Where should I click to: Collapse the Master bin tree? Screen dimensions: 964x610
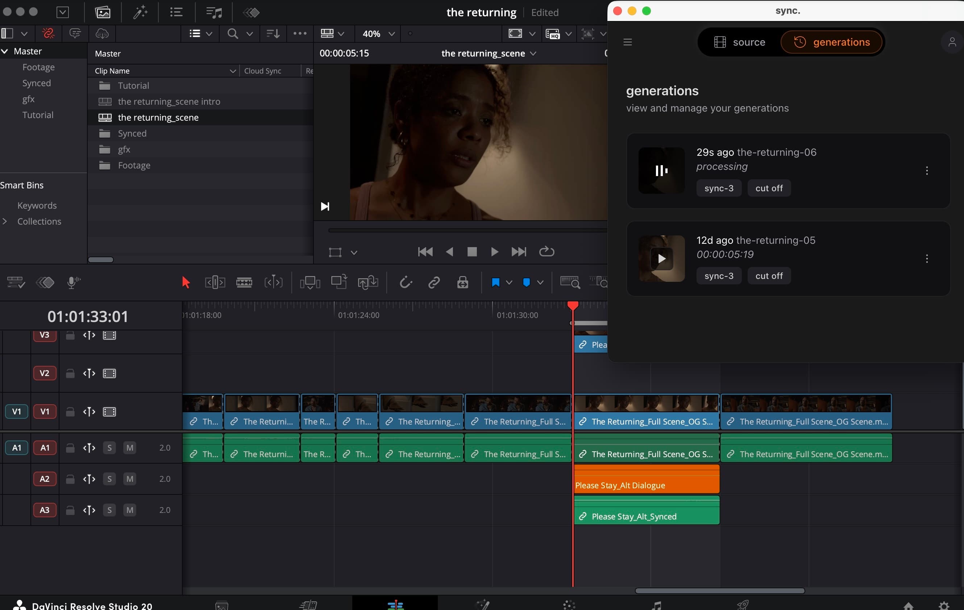click(x=5, y=51)
